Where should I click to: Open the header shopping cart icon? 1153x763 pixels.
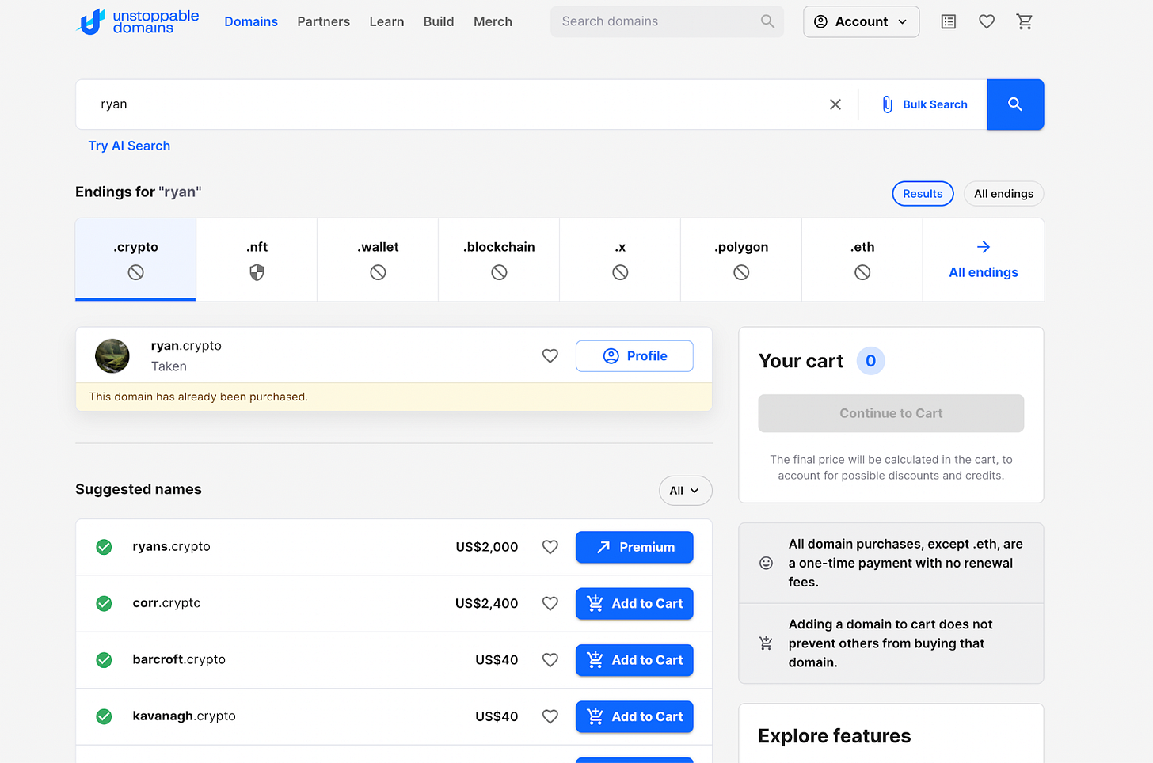[x=1025, y=21]
